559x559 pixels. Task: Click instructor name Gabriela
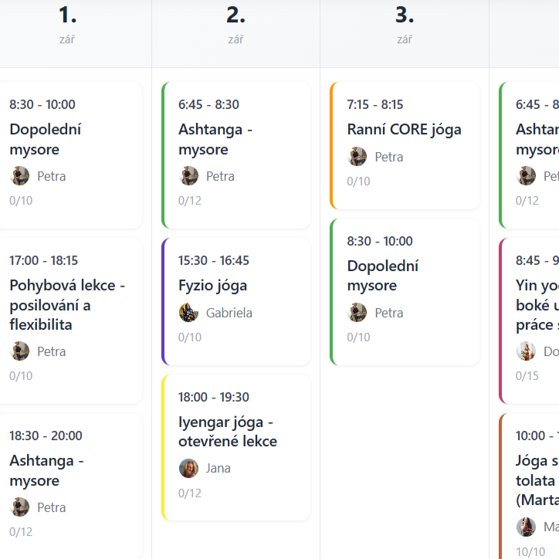[229, 313]
